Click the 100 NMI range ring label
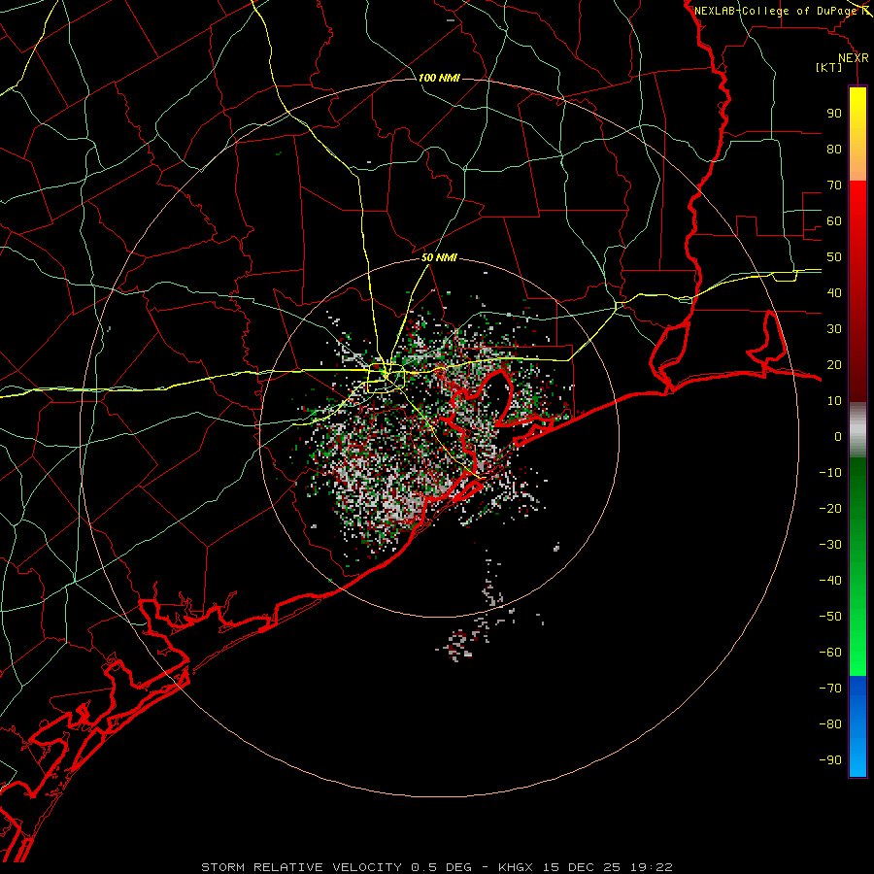 pyautogui.click(x=439, y=78)
